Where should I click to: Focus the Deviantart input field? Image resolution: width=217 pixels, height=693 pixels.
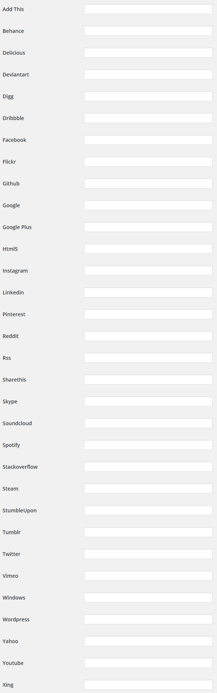coord(148,74)
